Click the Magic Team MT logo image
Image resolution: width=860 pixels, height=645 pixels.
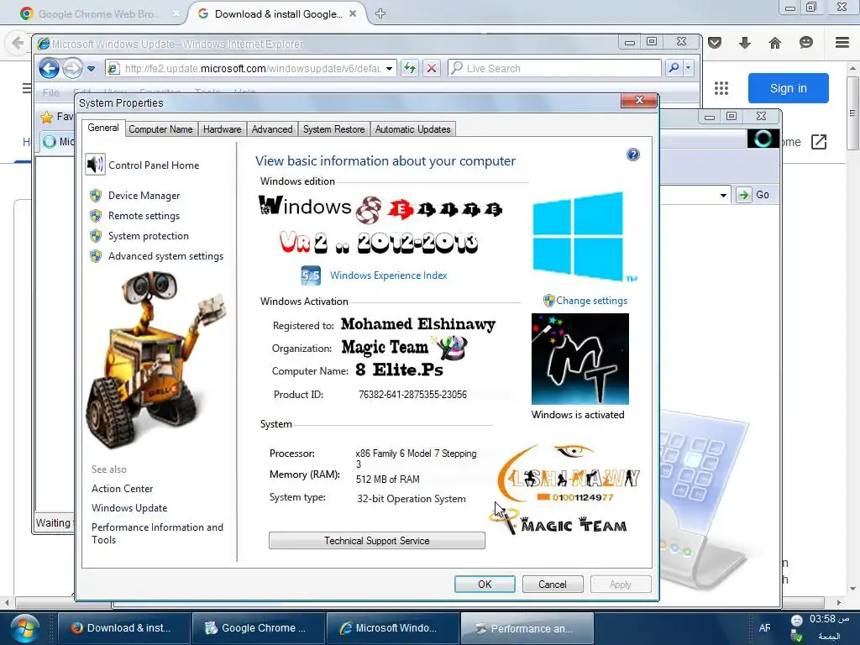(580, 359)
